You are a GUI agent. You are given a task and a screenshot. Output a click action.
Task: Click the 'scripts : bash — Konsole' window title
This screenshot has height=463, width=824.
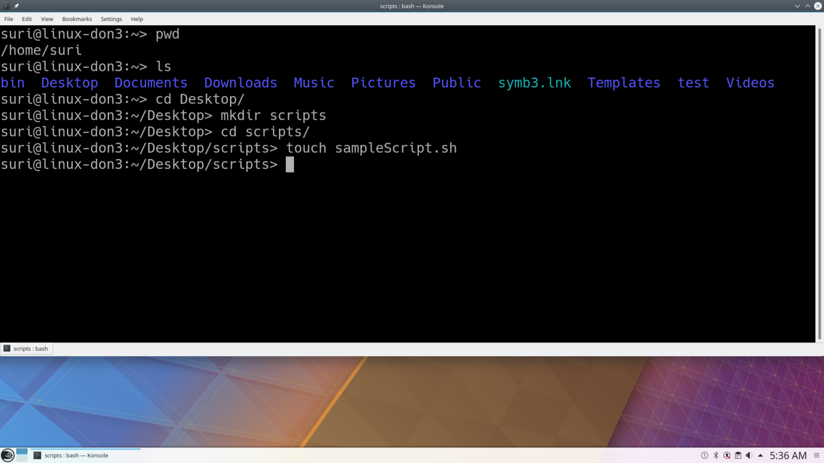tap(412, 6)
